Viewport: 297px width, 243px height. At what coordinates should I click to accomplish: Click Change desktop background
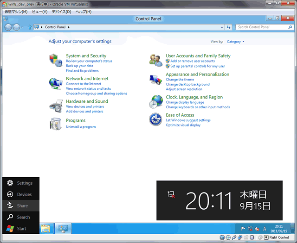coord(187,84)
